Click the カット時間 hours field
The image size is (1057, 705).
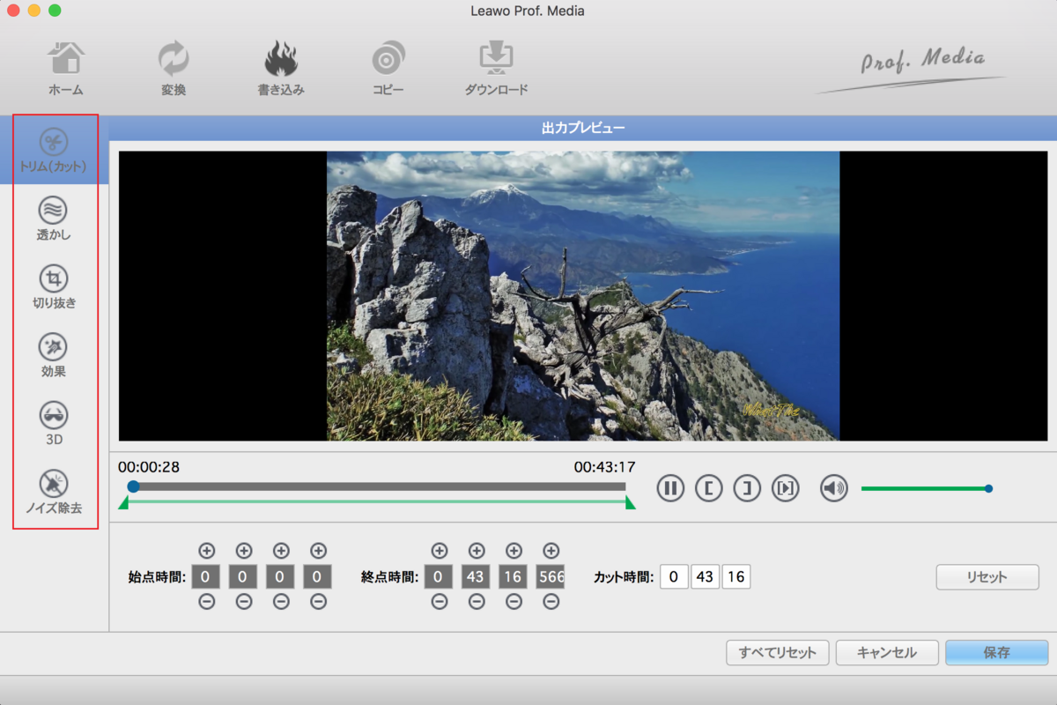click(674, 577)
